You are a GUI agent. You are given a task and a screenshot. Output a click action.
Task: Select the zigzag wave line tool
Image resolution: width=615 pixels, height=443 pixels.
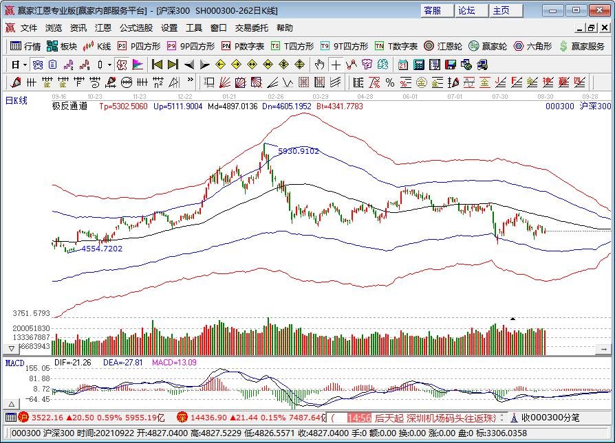pyautogui.click(x=288, y=82)
